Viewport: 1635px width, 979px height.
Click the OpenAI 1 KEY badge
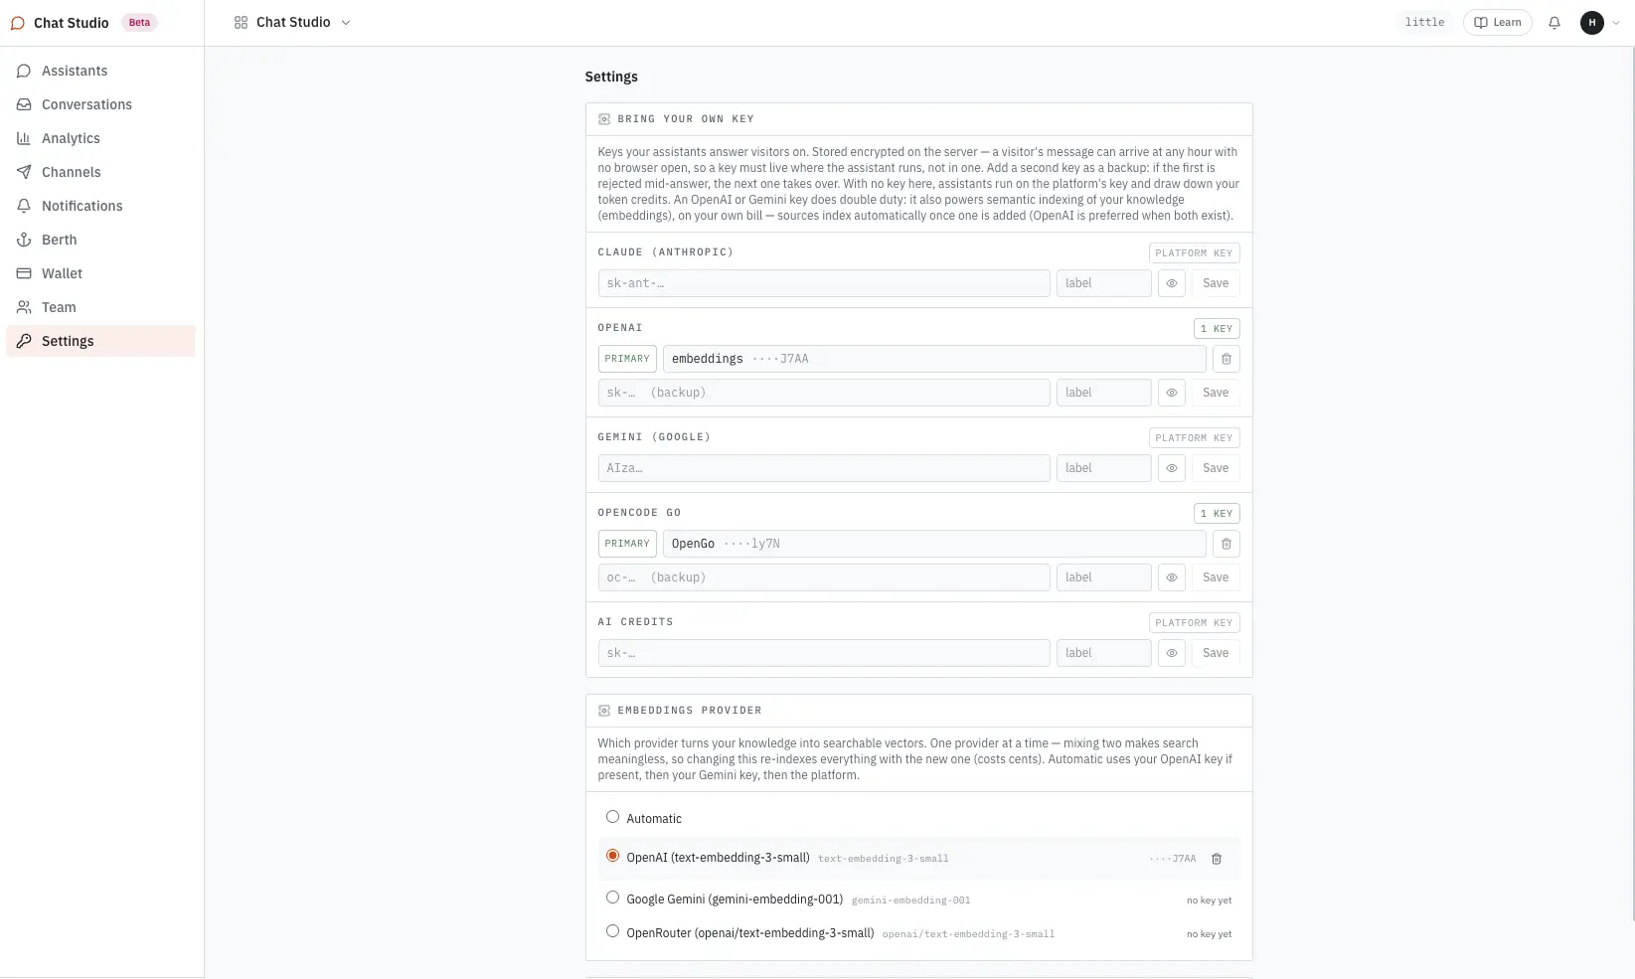(1217, 329)
